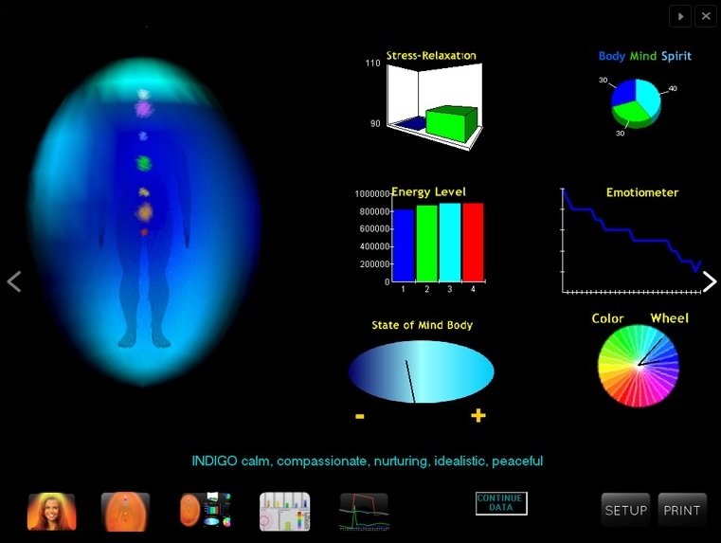Open the orange body aura view thumbnail

tap(125, 512)
